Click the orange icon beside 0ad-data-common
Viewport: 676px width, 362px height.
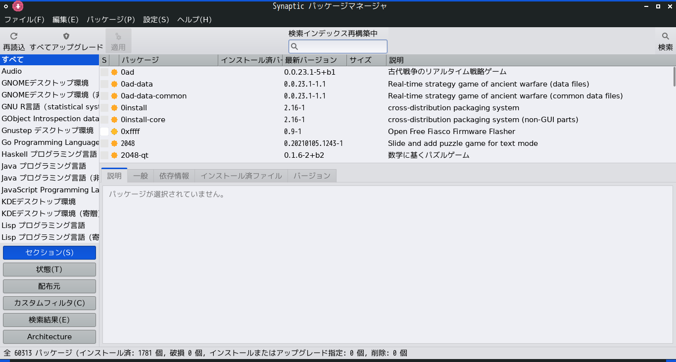click(x=114, y=96)
